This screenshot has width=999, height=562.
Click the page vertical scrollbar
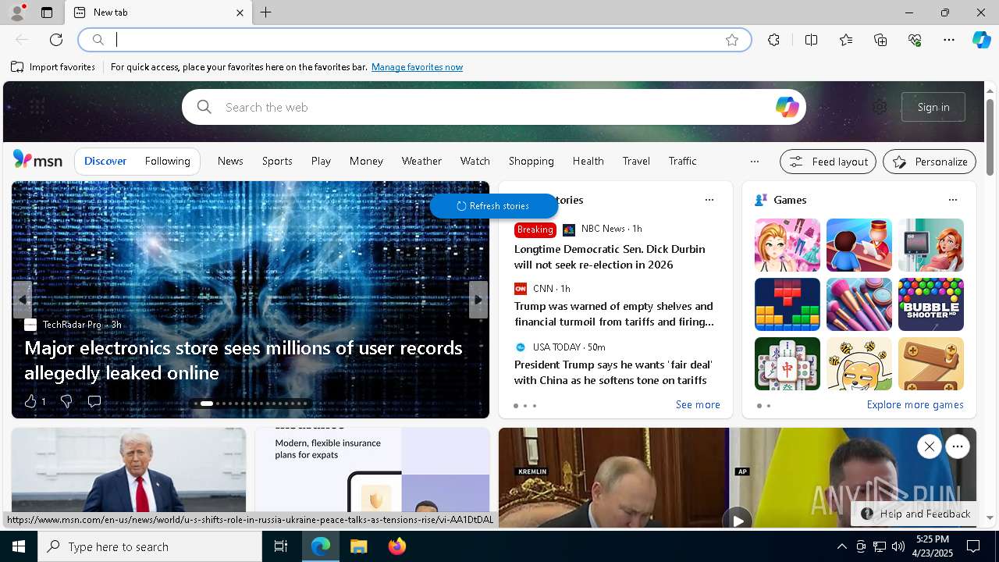(990, 137)
